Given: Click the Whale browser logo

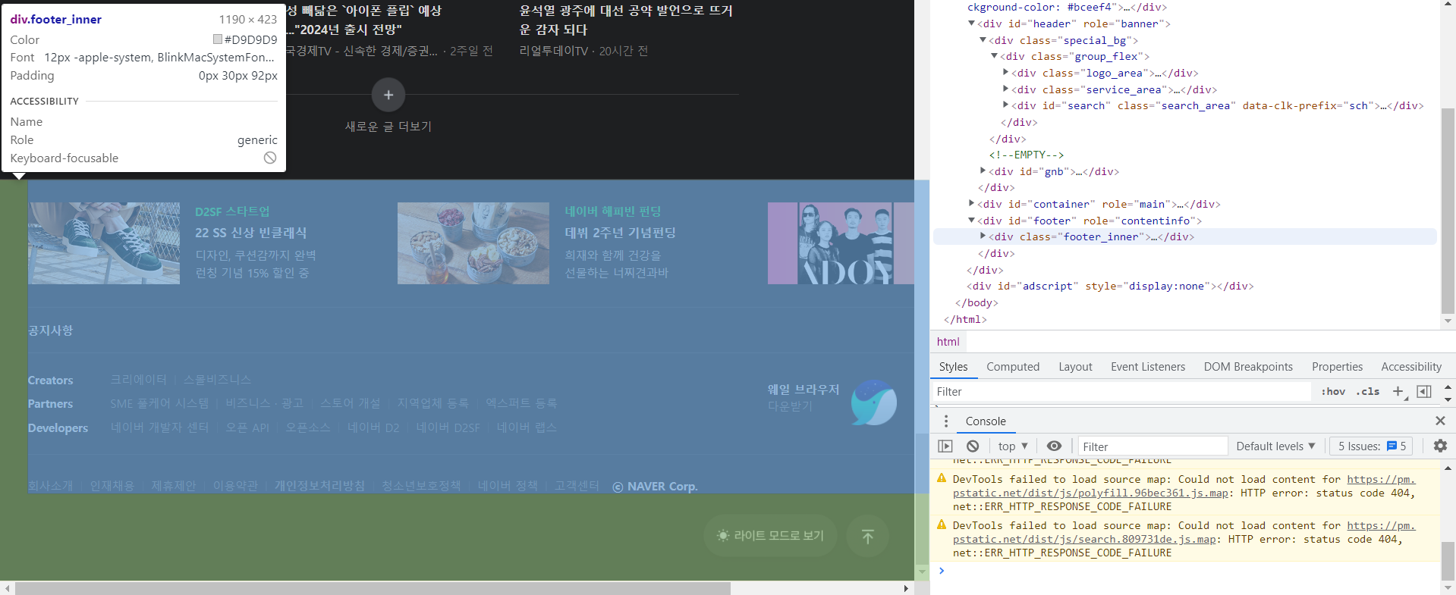Looking at the screenshot, I should (x=873, y=402).
